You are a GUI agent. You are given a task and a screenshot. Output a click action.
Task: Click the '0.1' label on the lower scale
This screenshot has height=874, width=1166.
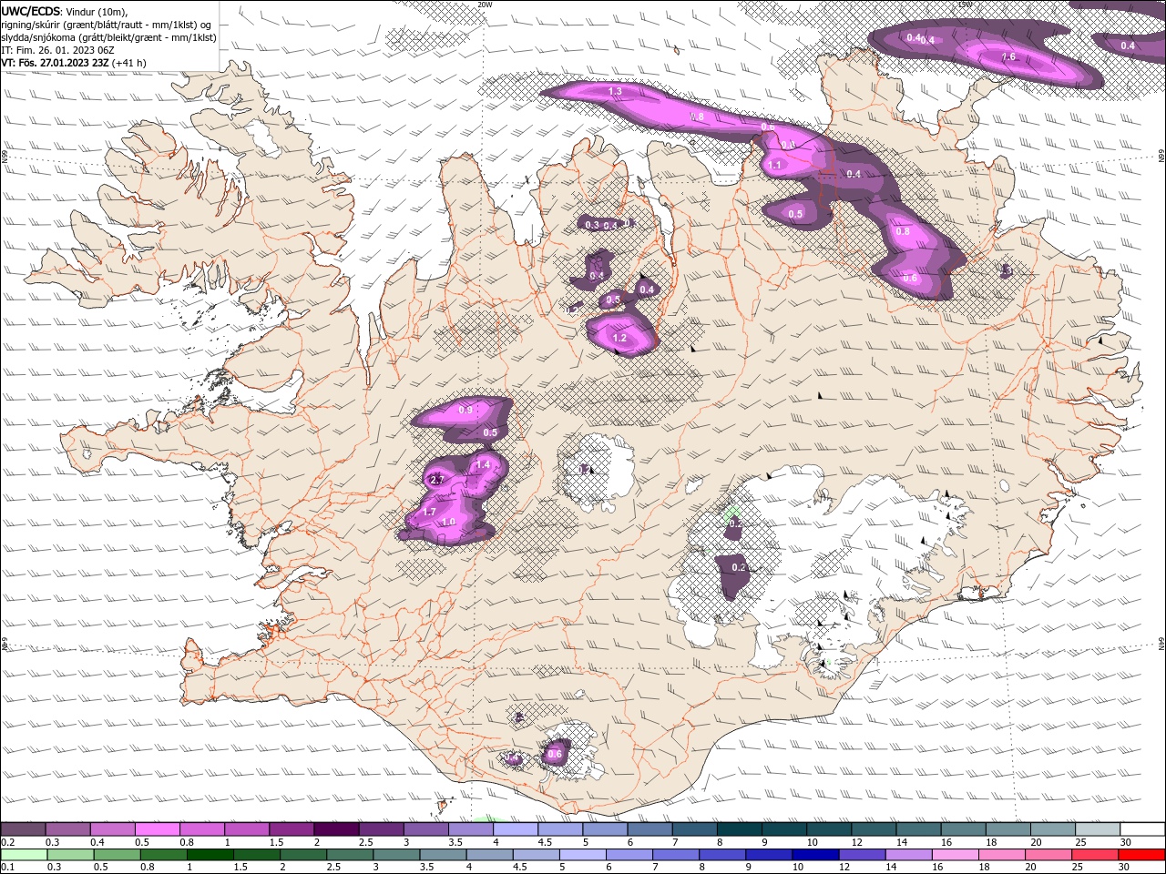pyautogui.click(x=6, y=867)
